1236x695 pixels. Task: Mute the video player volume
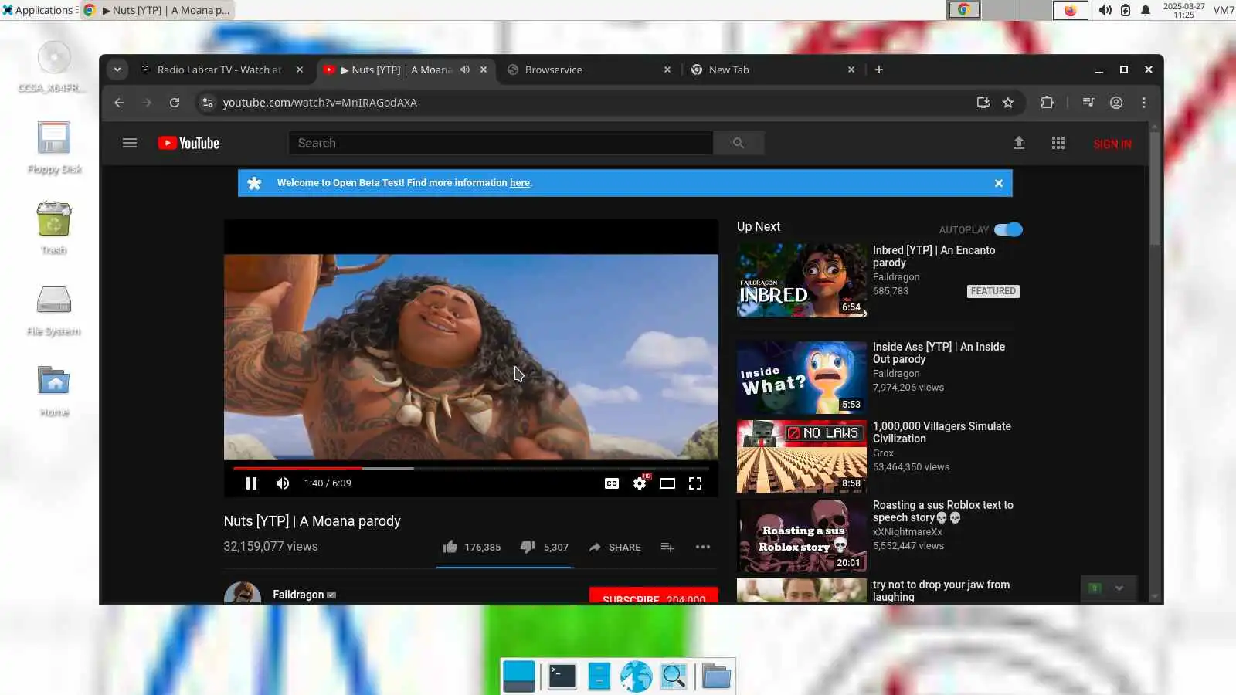[283, 483]
